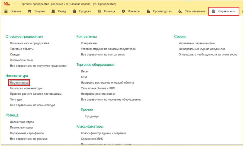Open Правила расчета заказов поставщикам

(36, 94)
